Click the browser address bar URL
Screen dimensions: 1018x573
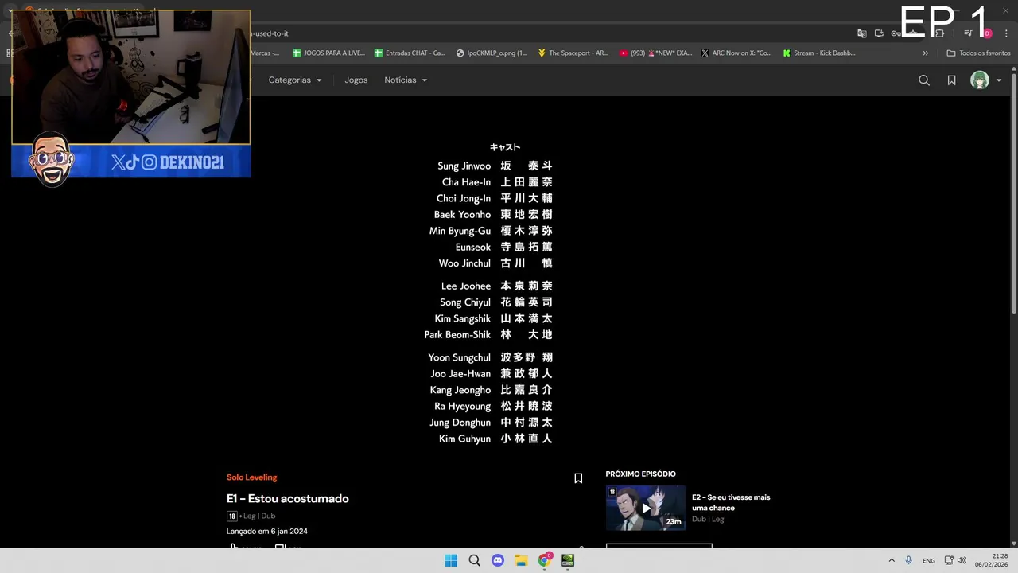270,33
